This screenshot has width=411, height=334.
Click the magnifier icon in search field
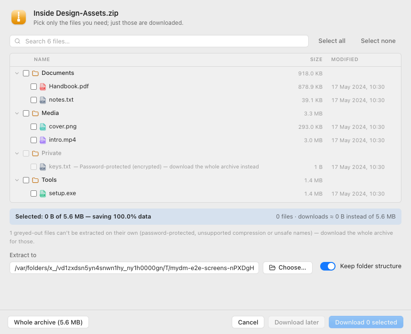pos(18,41)
